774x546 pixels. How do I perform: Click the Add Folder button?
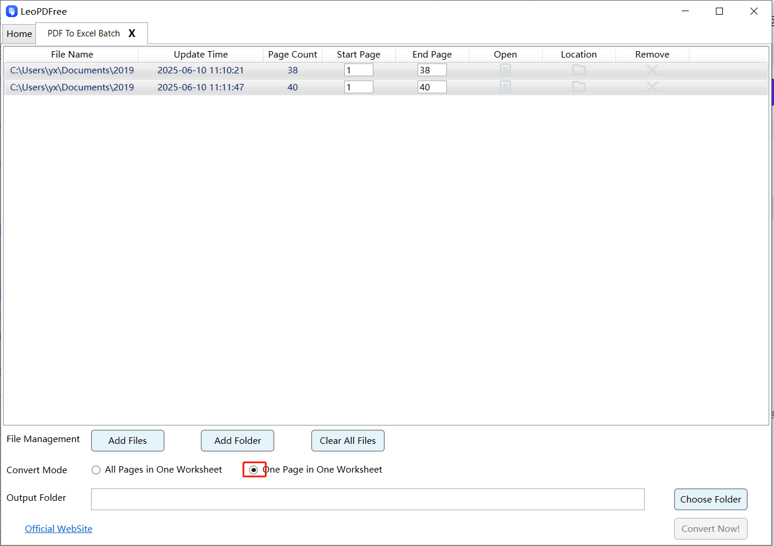pyautogui.click(x=237, y=440)
